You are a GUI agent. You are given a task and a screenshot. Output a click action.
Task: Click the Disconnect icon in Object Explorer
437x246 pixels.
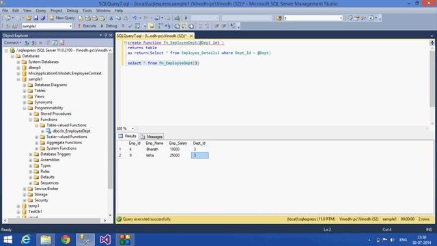[33, 42]
